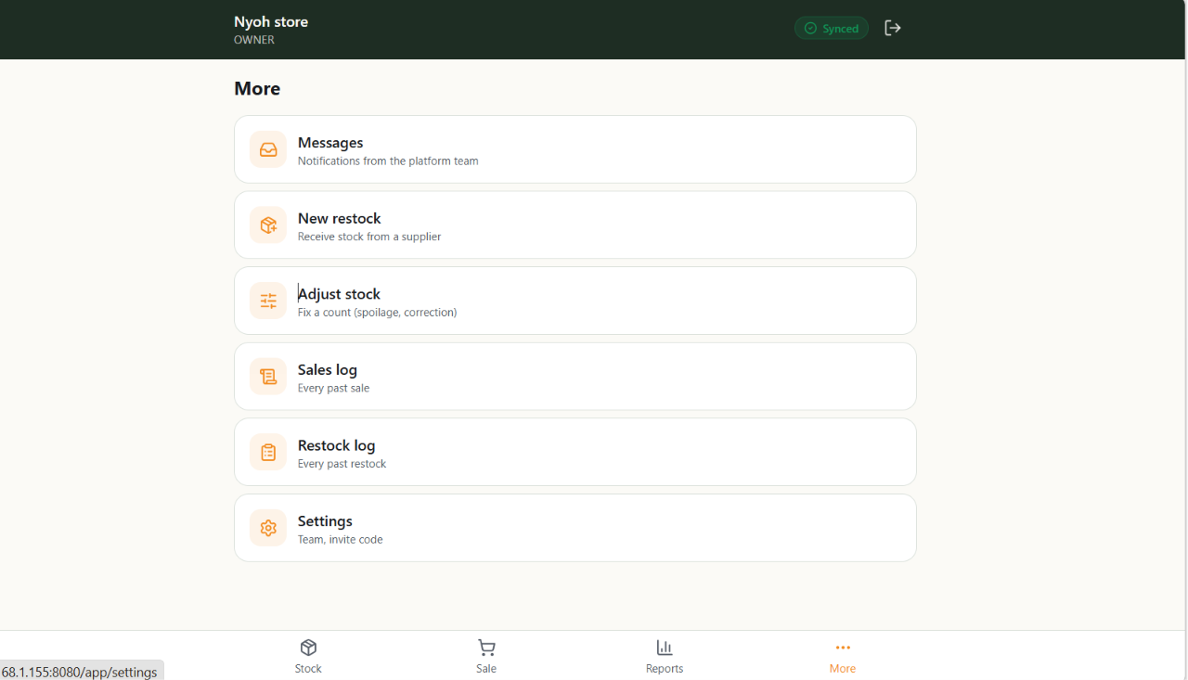Click the Adjust stock sliders icon
1188x680 pixels.
268,301
